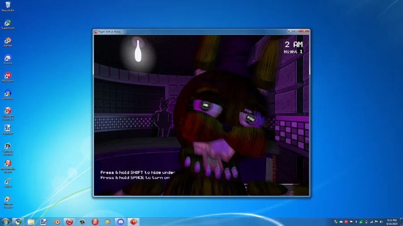The image size is (403, 226).
Task: Open Paint.NET from the taskbar
Action: pyautogui.click(x=44, y=222)
